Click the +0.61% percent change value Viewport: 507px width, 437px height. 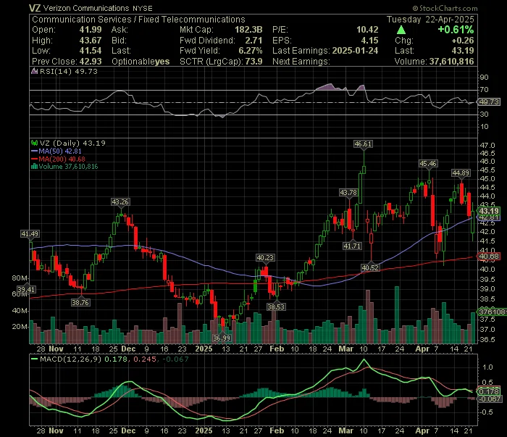(456, 30)
